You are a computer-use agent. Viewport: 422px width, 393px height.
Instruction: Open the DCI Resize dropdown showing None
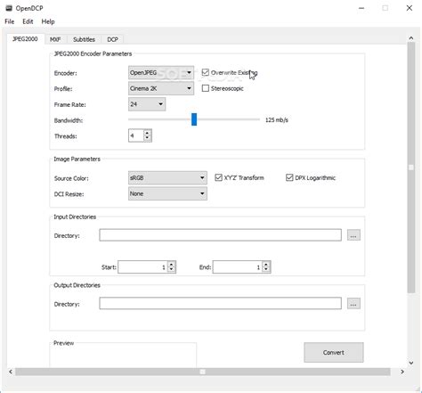pyautogui.click(x=167, y=193)
